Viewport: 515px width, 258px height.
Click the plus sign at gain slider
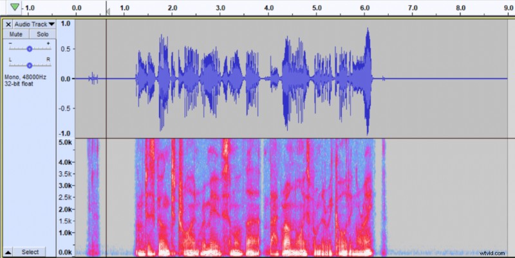tap(48, 43)
